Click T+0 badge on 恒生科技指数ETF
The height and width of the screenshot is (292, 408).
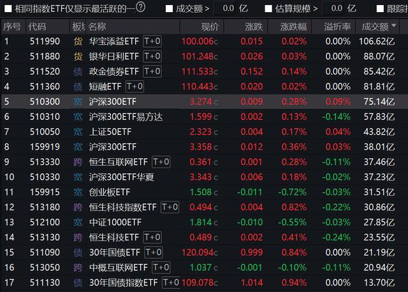(x=170, y=207)
